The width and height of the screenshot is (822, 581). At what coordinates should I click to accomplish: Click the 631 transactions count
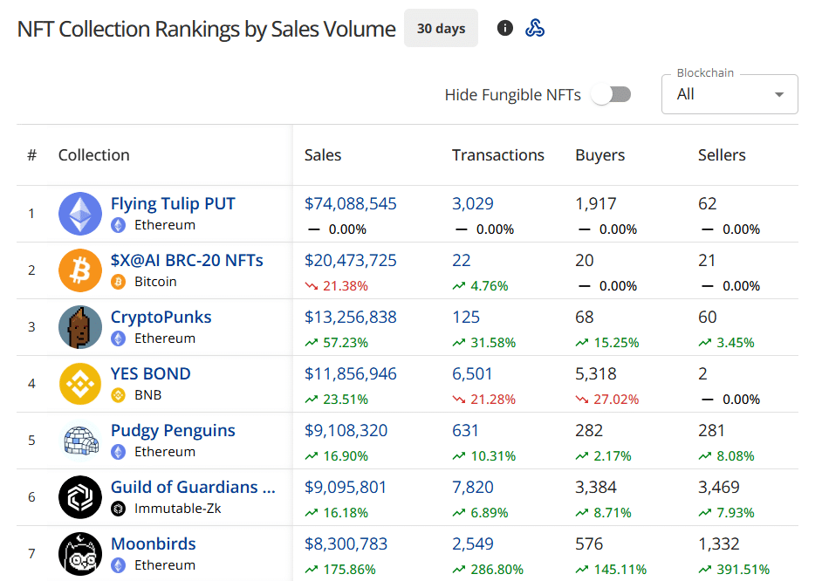(x=465, y=431)
